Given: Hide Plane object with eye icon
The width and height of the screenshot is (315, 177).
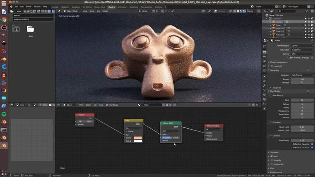Looking at the screenshot, I should (309, 25).
